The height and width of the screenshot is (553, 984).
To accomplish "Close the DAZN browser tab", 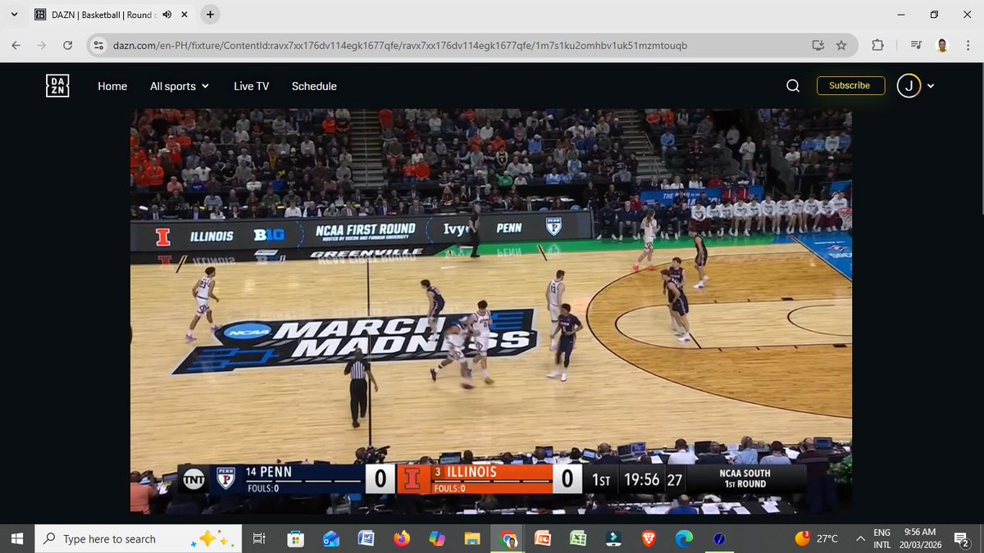I will pos(184,15).
